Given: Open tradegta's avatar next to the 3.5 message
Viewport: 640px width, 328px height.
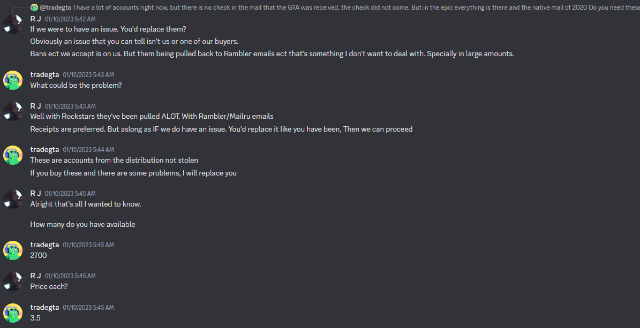Looking at the screenshot, I should [x=13, y=312].
